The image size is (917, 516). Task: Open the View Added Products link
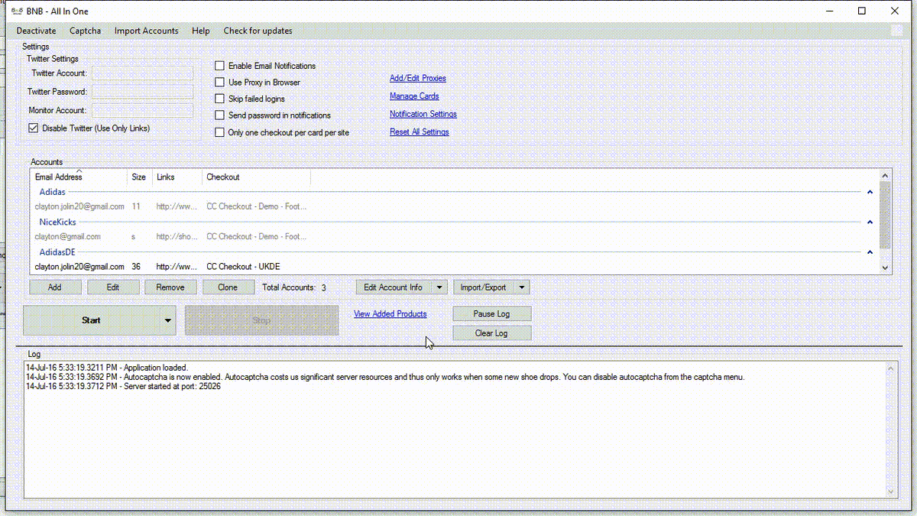pyautogui.click(x=390, y=314)
